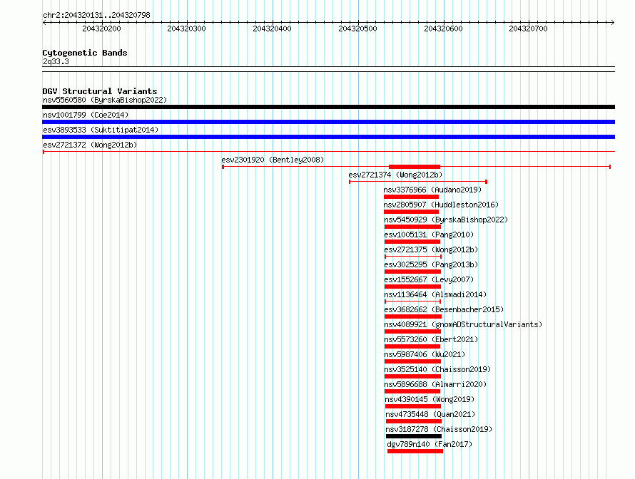635x479 pixels.
Task: Select nsv5896688 (Almarri2020) label
Action: tap(435, 384)
